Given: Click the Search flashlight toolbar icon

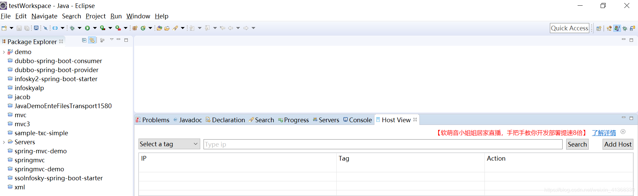Looking at the screenshot, I should click(x=175, y=28).
